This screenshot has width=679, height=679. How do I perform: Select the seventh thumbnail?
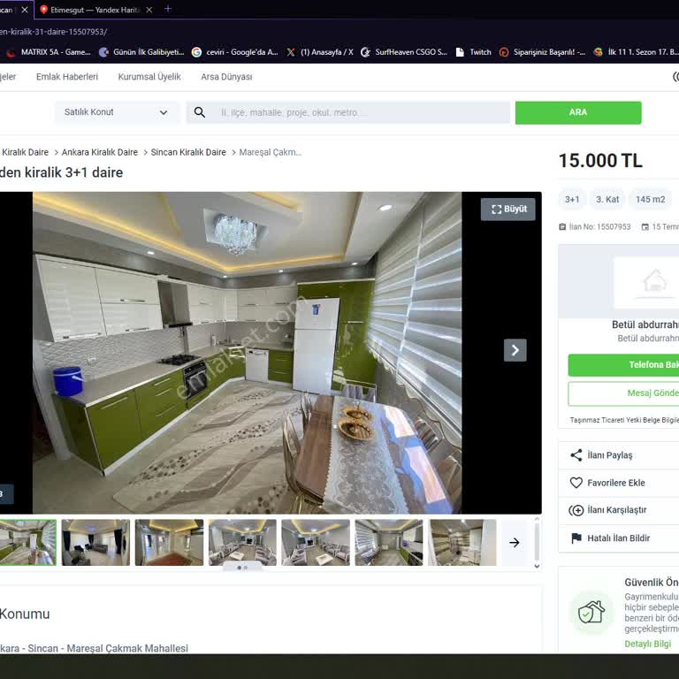[462, 543]
